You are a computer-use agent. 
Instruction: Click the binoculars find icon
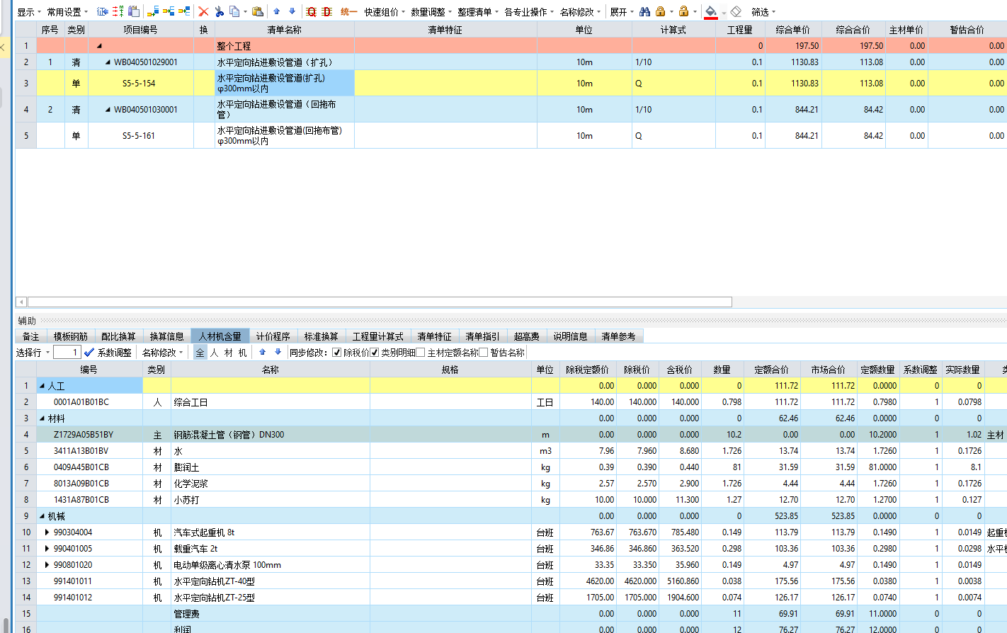click(x=644, y=11)
